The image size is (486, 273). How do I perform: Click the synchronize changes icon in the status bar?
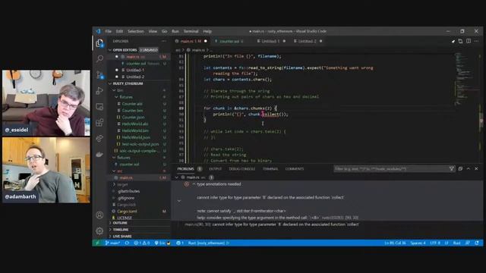(x=127, y=243)
